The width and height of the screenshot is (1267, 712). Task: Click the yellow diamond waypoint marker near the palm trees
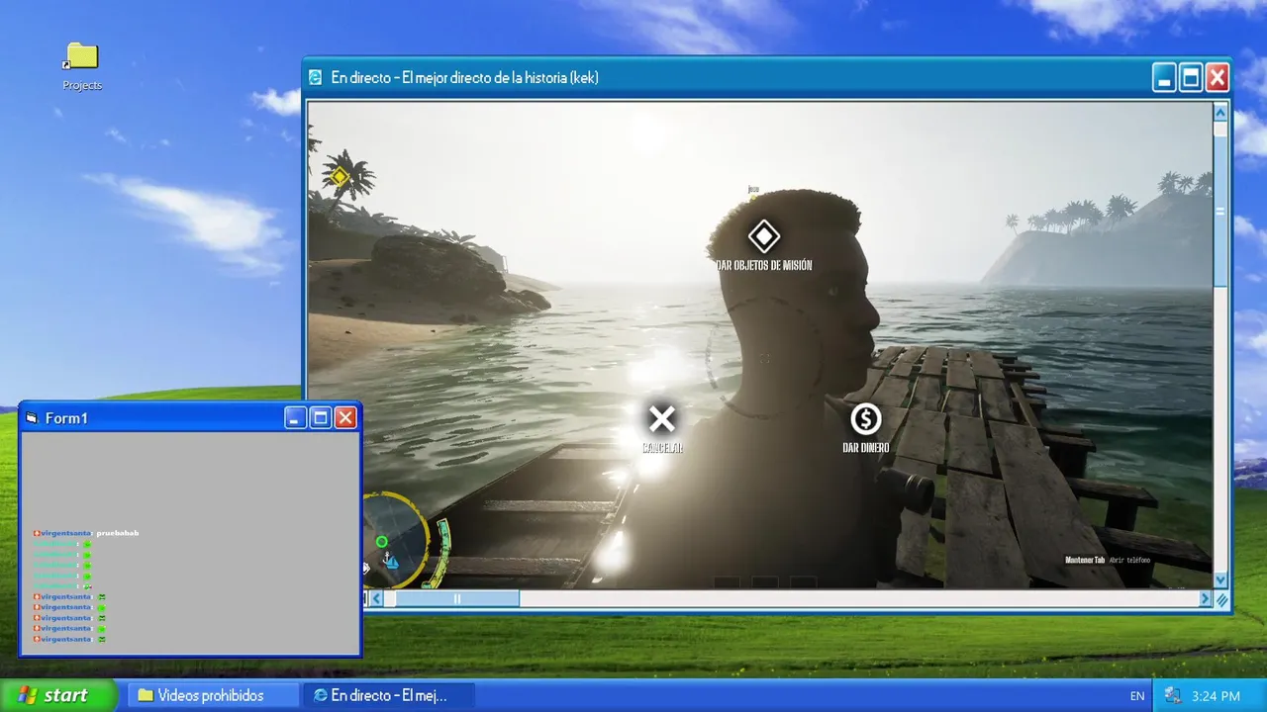[x=340, y=177]
